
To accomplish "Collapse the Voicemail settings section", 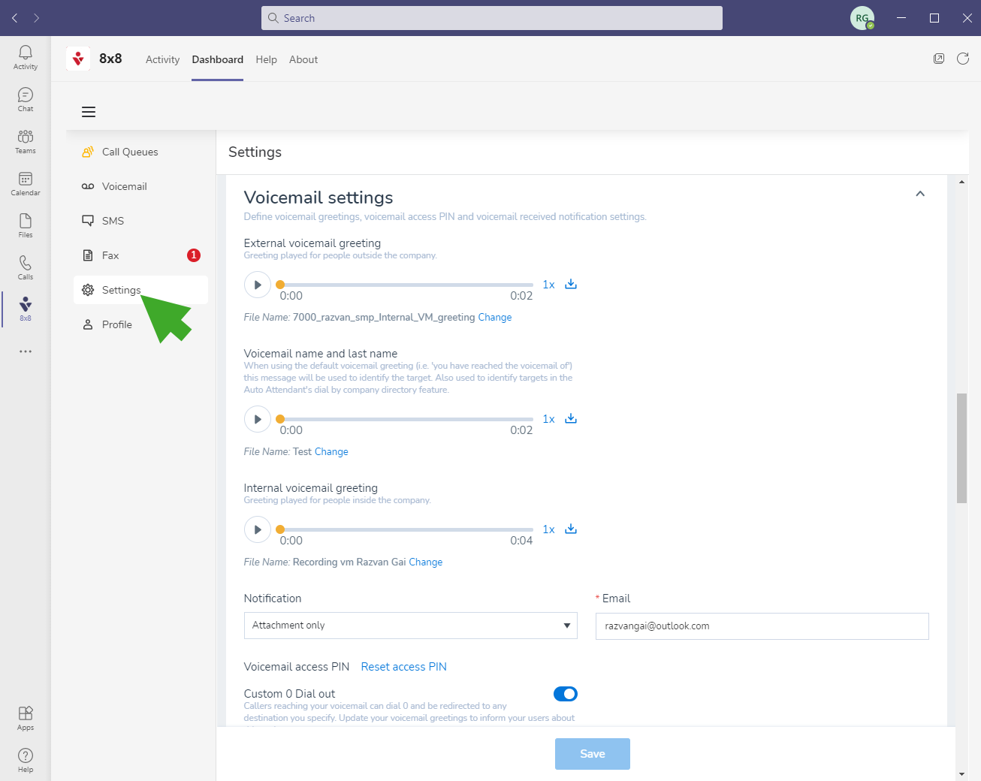I will coord(920,194).
